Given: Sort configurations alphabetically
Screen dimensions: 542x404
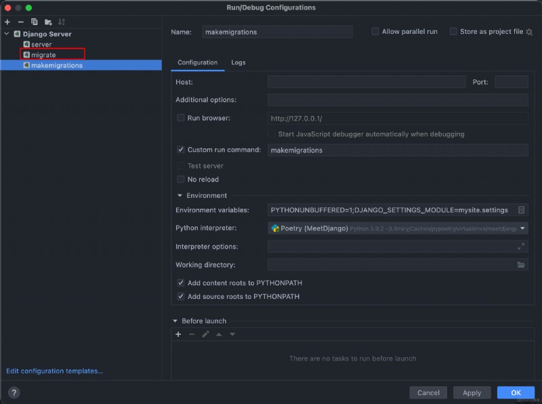Looking at the screenshot, I should click(x=62, y=22).
